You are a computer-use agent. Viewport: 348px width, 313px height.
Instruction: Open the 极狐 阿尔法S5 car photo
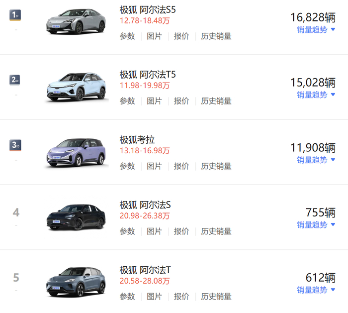coord(76,21)
